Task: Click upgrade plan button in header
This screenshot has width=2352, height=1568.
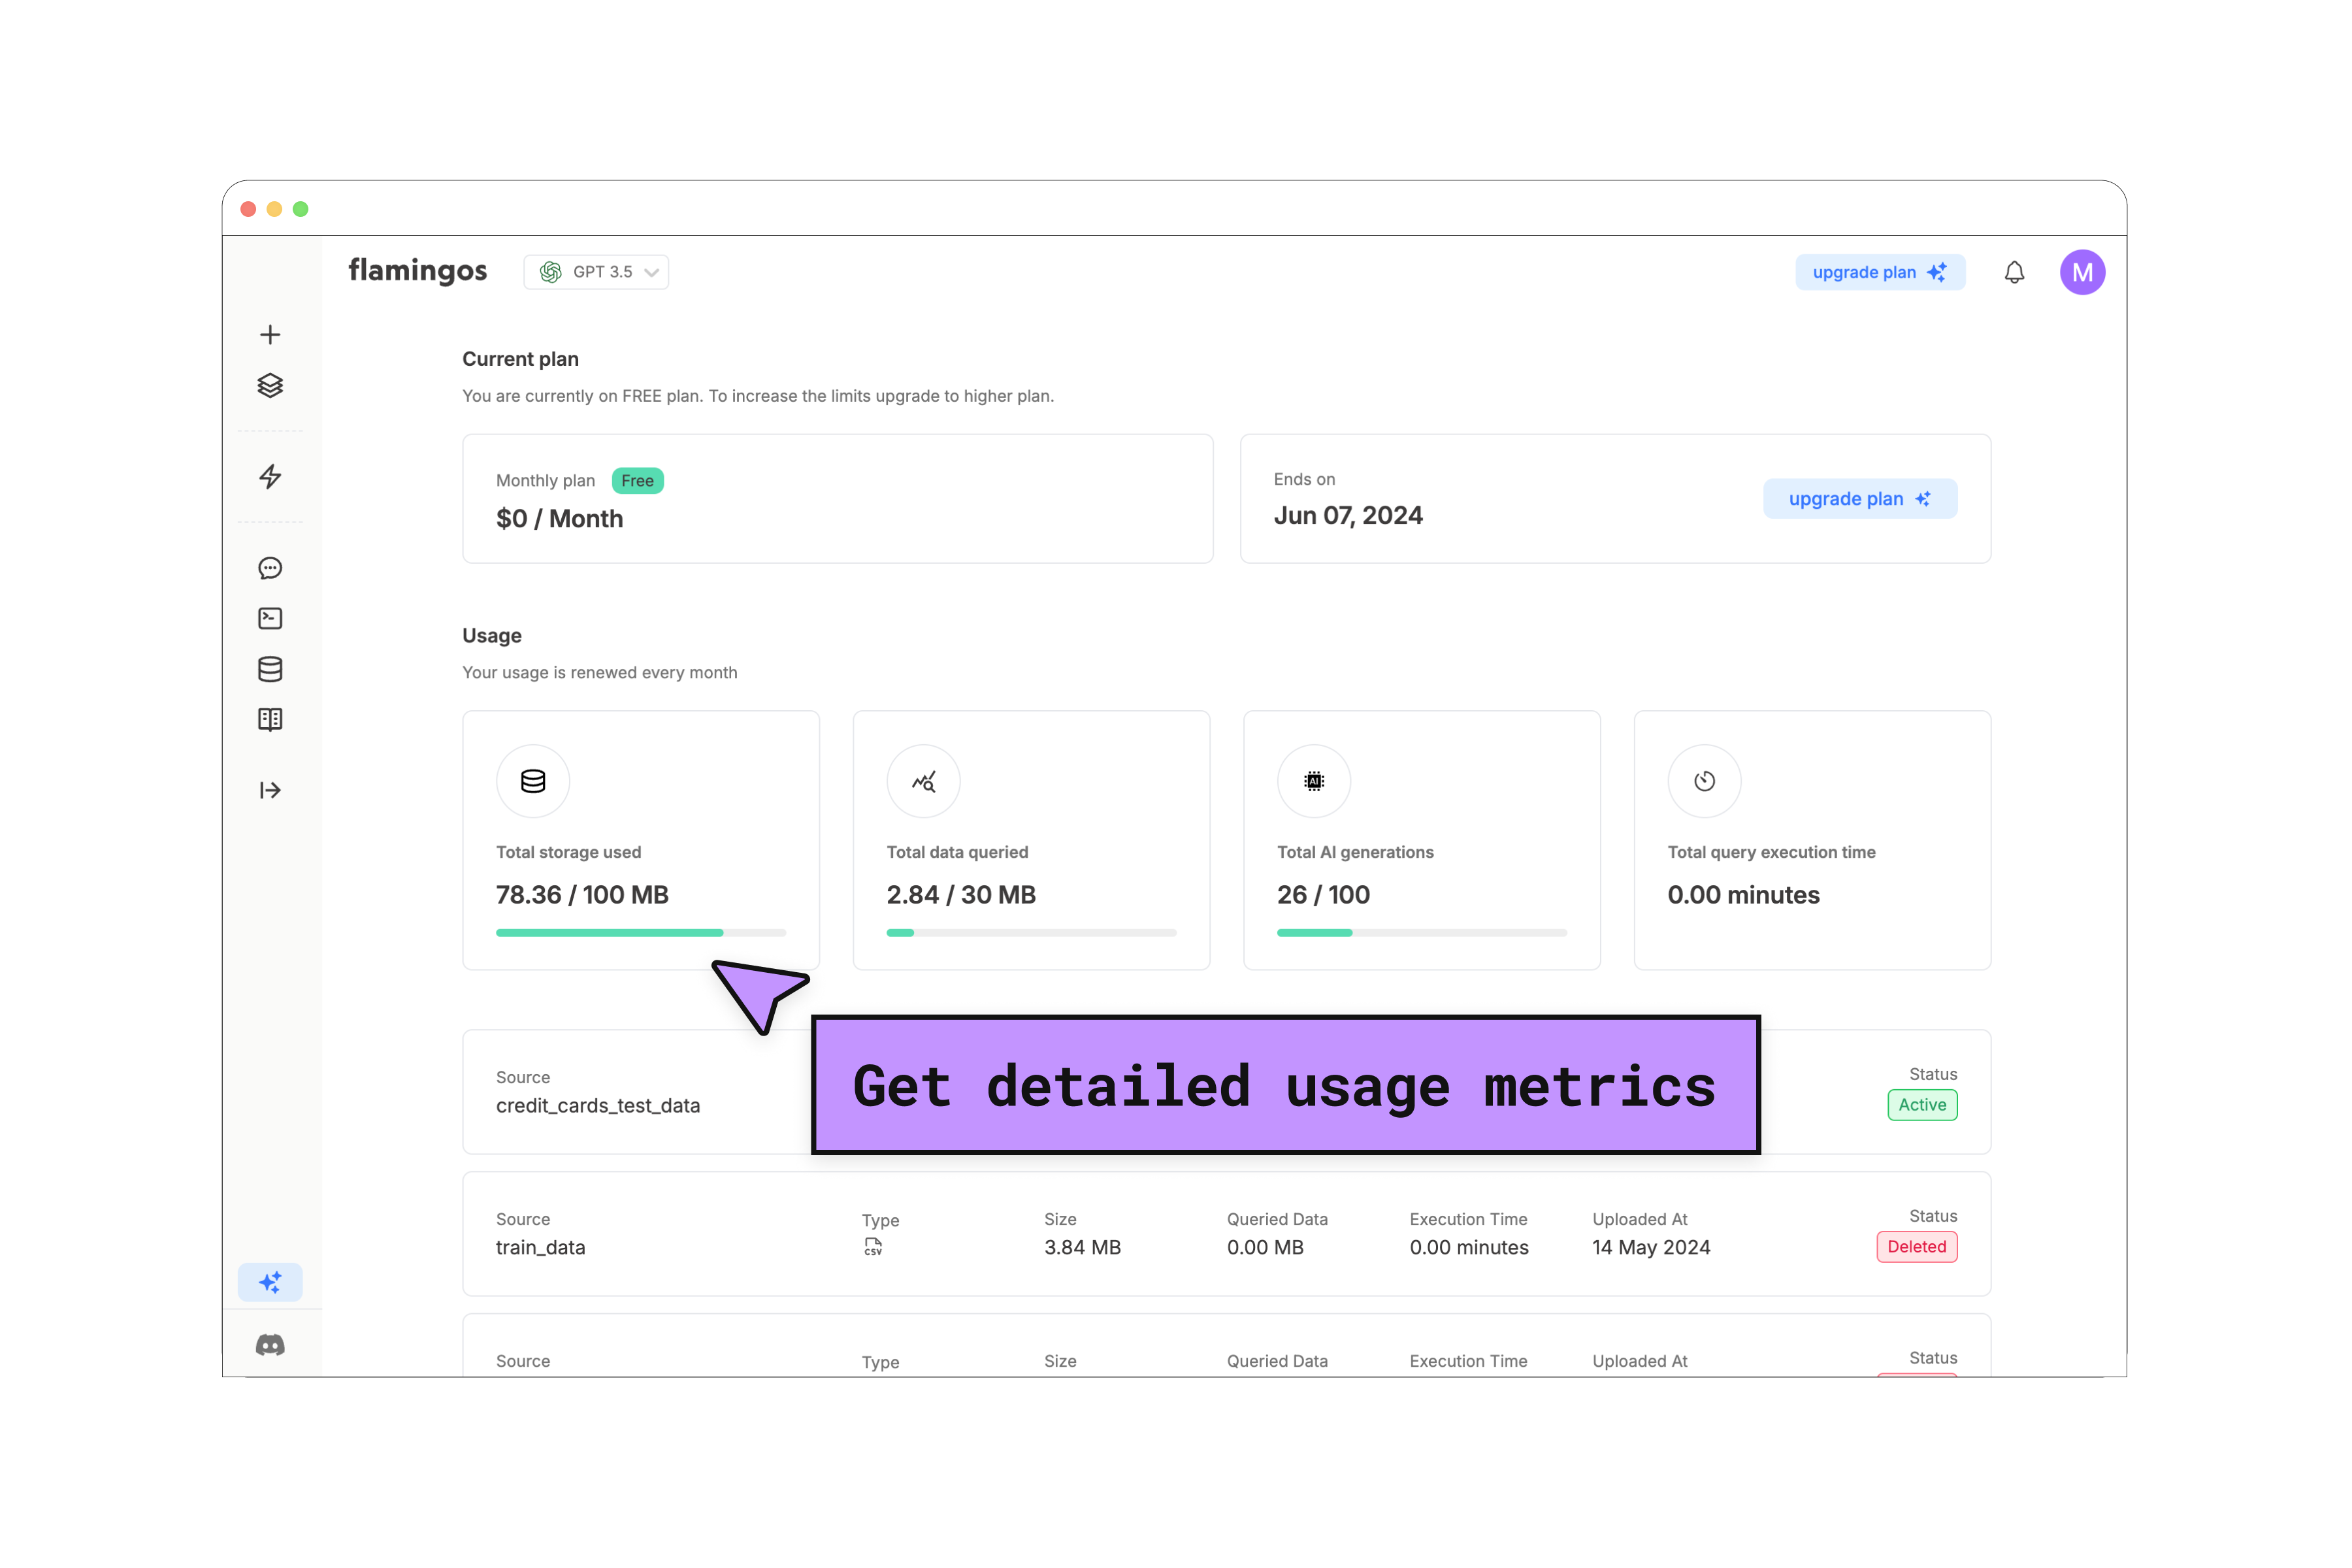Action: [1879, 272]
